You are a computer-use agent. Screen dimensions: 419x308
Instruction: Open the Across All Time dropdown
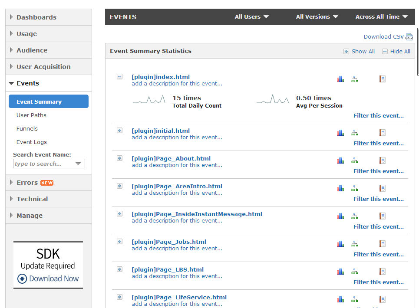click(381, 17)
